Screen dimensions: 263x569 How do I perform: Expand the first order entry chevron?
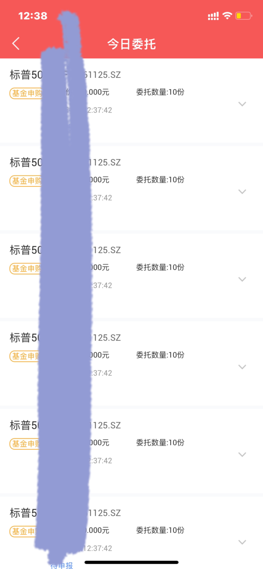pos(242,104)
